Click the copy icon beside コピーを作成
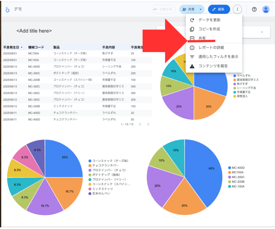The width and height of the screenshot is (275, 229). [192, 29]
